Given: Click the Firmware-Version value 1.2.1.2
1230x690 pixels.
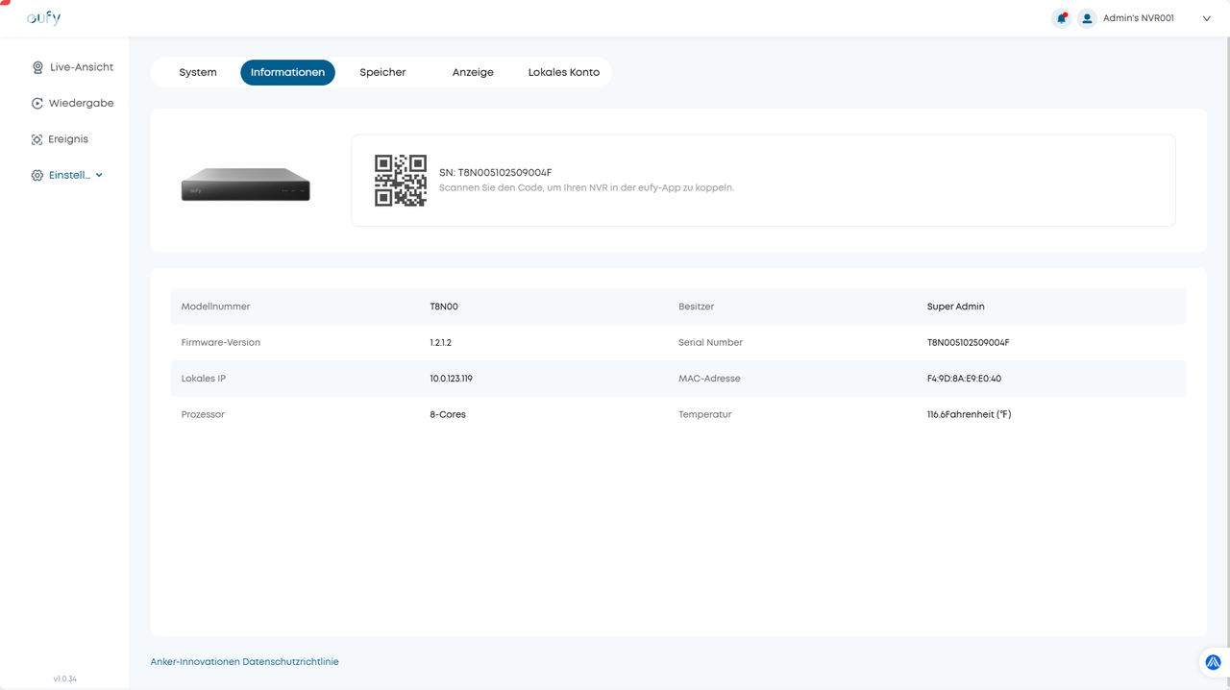Looking at the screenshot, I should [440, 343].
